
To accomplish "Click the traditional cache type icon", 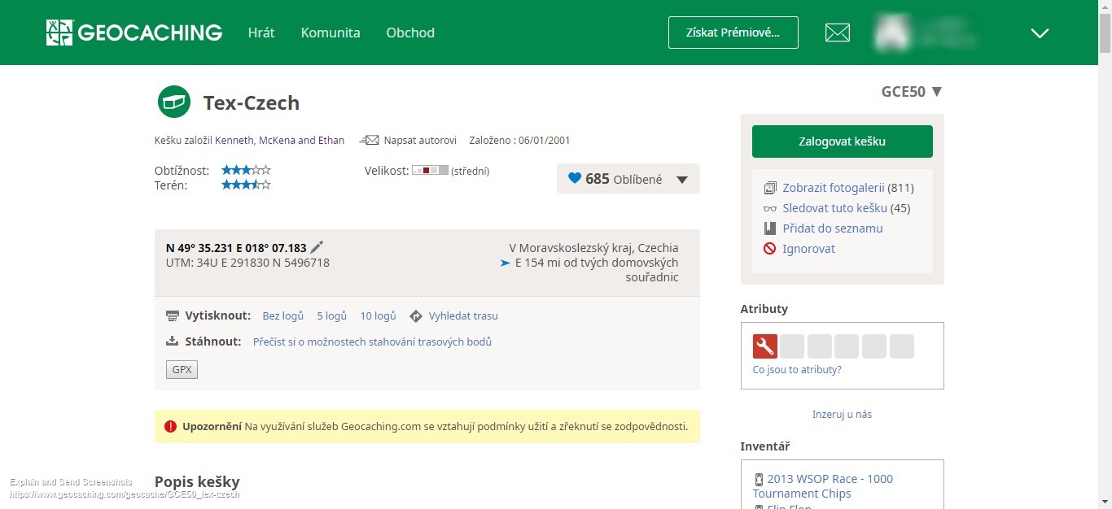I will 173,102.
